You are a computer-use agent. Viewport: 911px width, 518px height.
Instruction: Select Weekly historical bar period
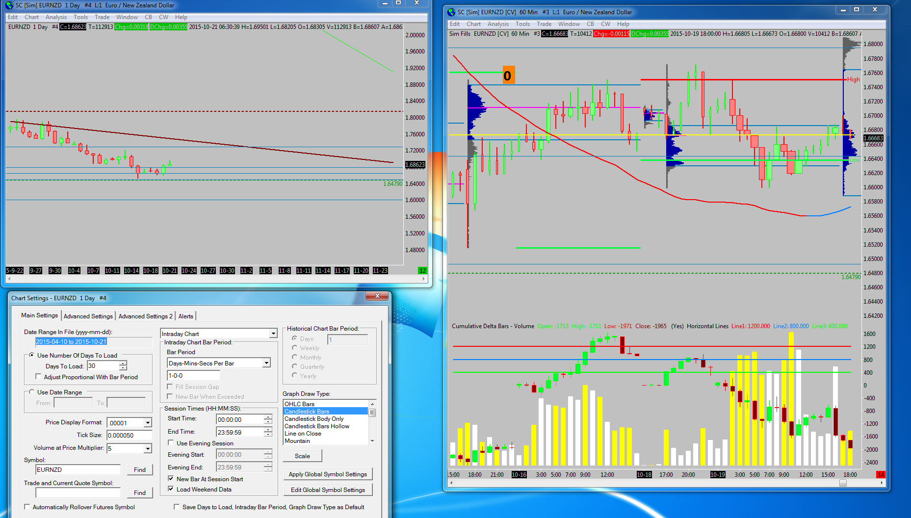point(295,348)
